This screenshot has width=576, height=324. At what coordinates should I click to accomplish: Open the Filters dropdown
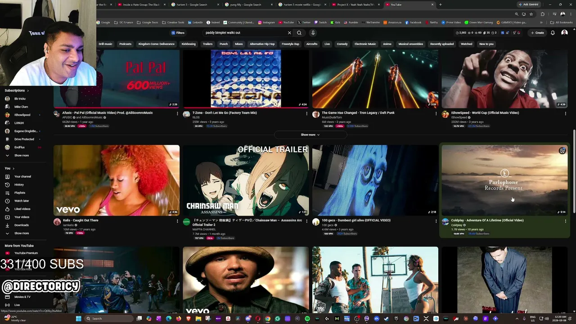(178, 33)
